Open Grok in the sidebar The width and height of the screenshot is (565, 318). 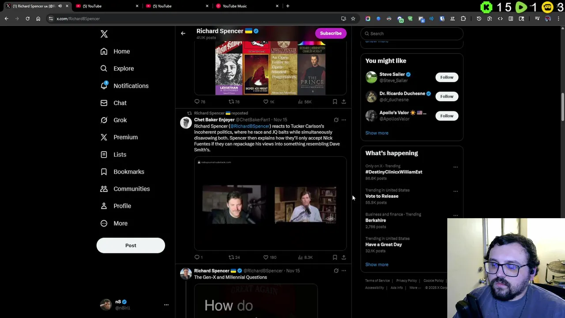113,120
